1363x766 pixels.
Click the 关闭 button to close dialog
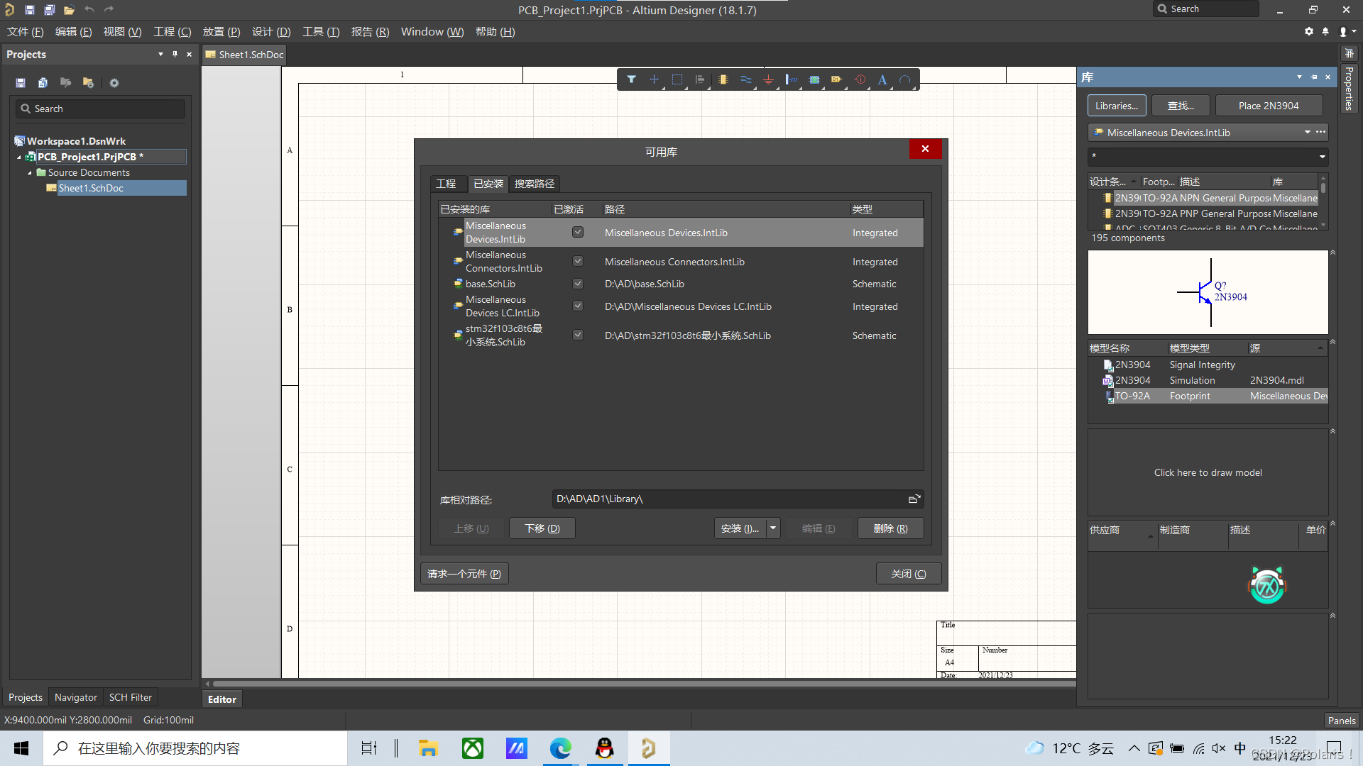coord(904,573)
